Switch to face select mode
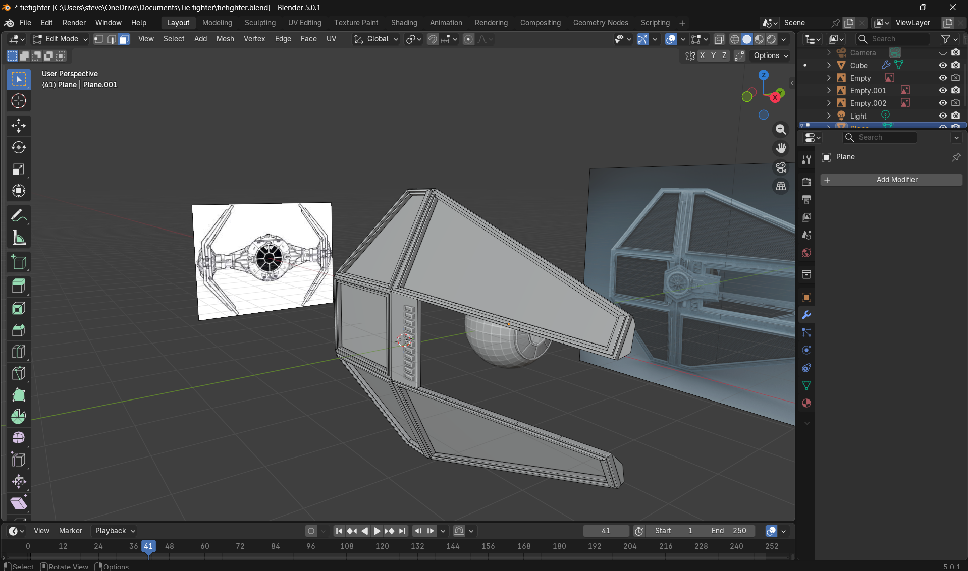Screen dimensions: 968x571 coord(124,39)
